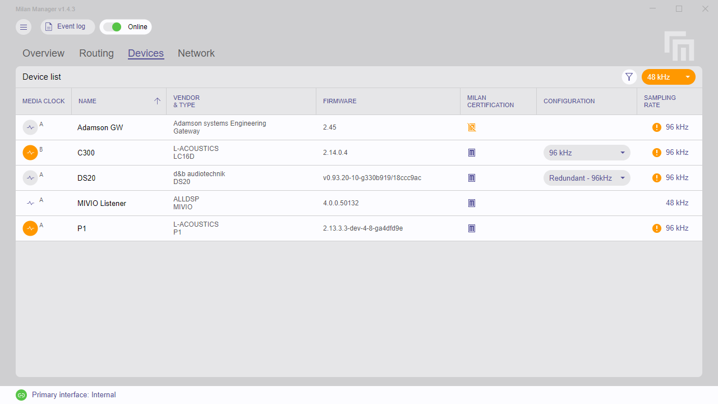Image resolution: width=718 pixels, height=404 pixels.
Task: Click the Adamson GW sampling rate warning
Action: pos(657,127)
